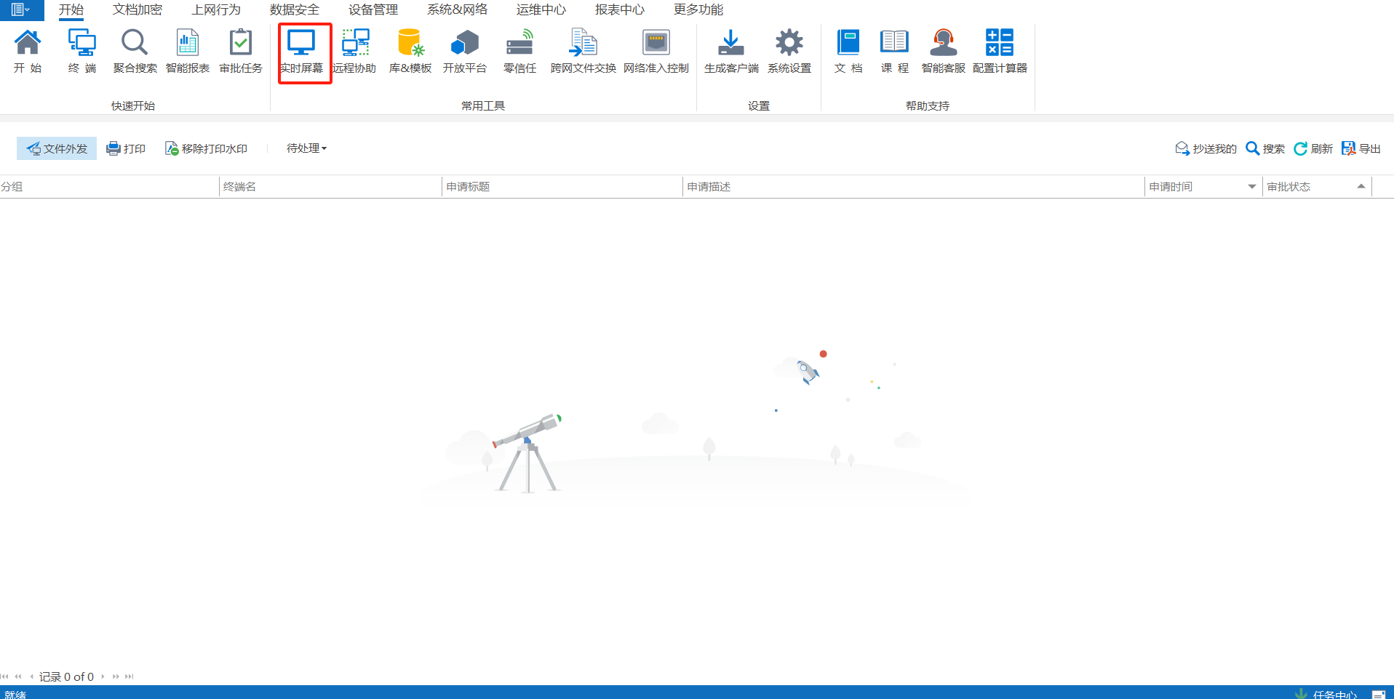Open the 终端 terminals icon
The image size is (1394, 699).
pyautogui.click(x=82, y=51)
